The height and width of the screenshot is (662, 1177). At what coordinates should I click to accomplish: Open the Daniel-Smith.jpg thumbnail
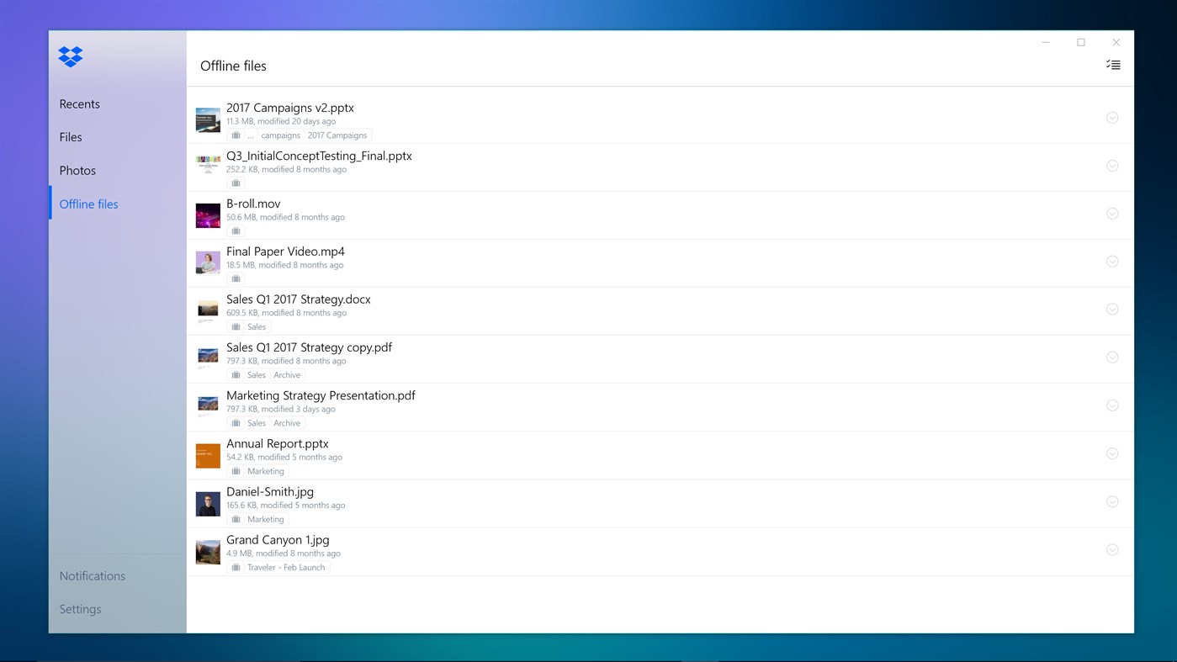pos(207,502)
